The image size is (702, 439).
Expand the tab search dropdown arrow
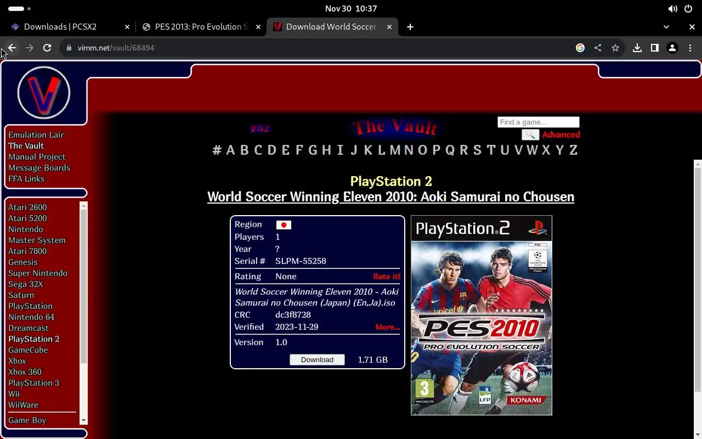666,27
